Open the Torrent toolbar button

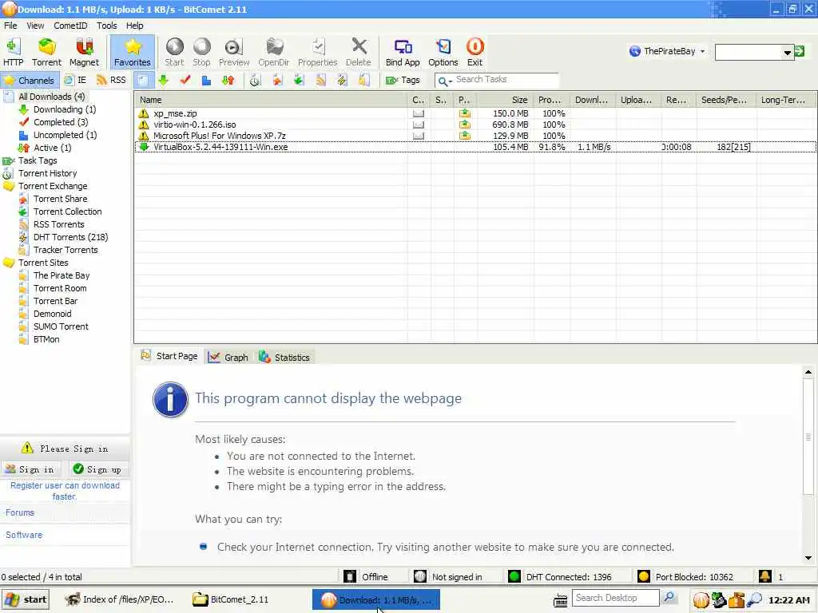(x=46, y=52)
